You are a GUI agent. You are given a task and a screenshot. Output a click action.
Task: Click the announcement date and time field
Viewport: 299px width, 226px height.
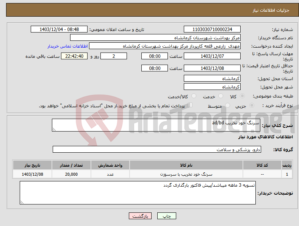[59, 29]
